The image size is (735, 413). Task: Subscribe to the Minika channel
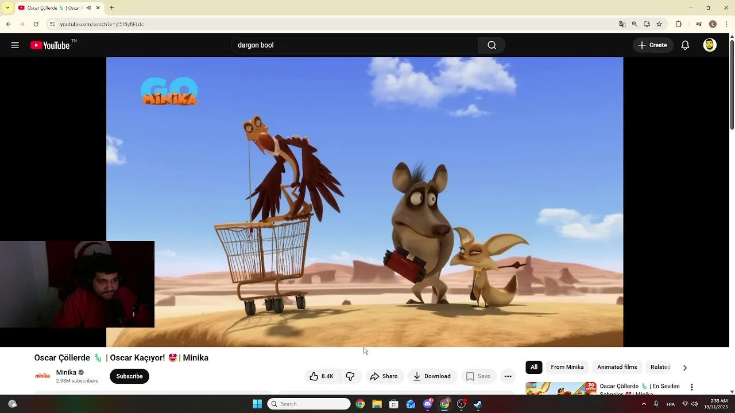[x=129, y=376]
